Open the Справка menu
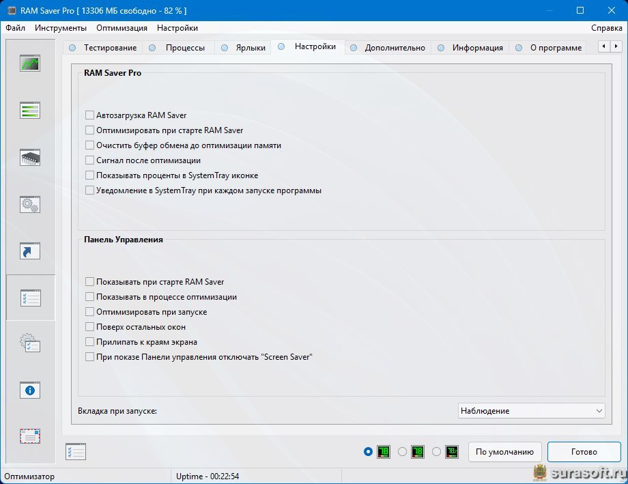 (606, 28)
